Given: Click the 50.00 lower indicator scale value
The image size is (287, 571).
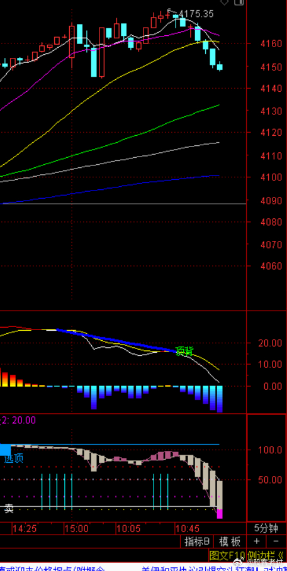Looking at the screenshot, I should [x=270, y=480].
